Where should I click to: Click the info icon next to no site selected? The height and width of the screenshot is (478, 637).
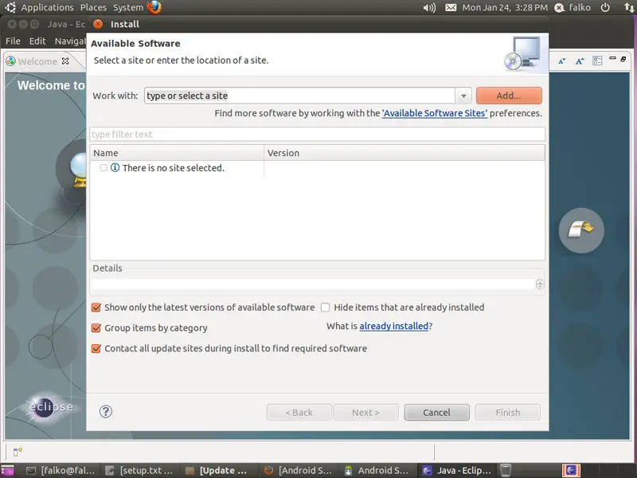point(115,167)
